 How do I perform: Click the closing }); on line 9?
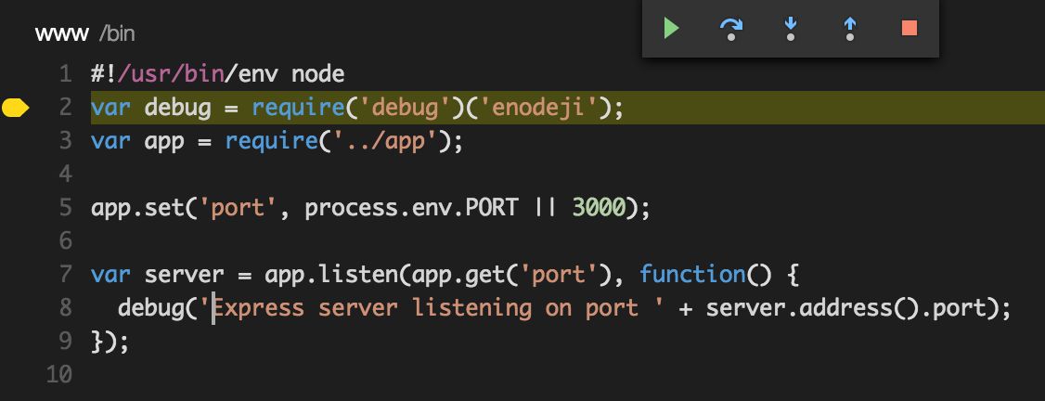110,342
